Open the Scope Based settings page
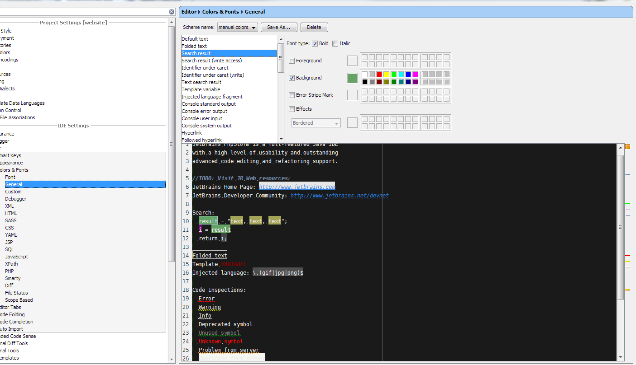The image size is (636, 365). (19, 300)
